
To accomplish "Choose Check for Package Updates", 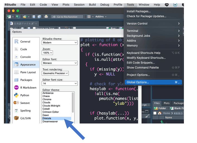I will pos(153,16).
